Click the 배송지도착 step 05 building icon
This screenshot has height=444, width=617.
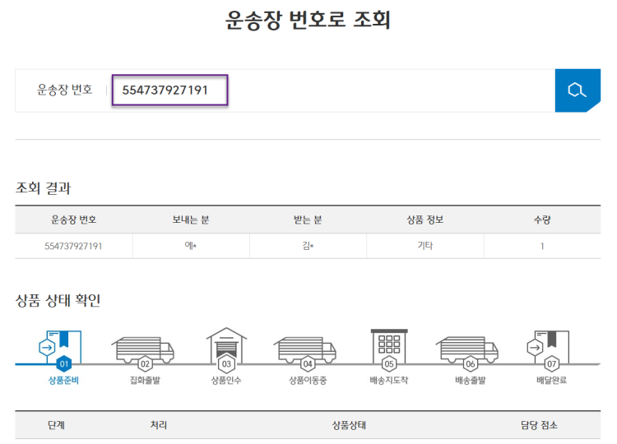[x=389, y=349]
